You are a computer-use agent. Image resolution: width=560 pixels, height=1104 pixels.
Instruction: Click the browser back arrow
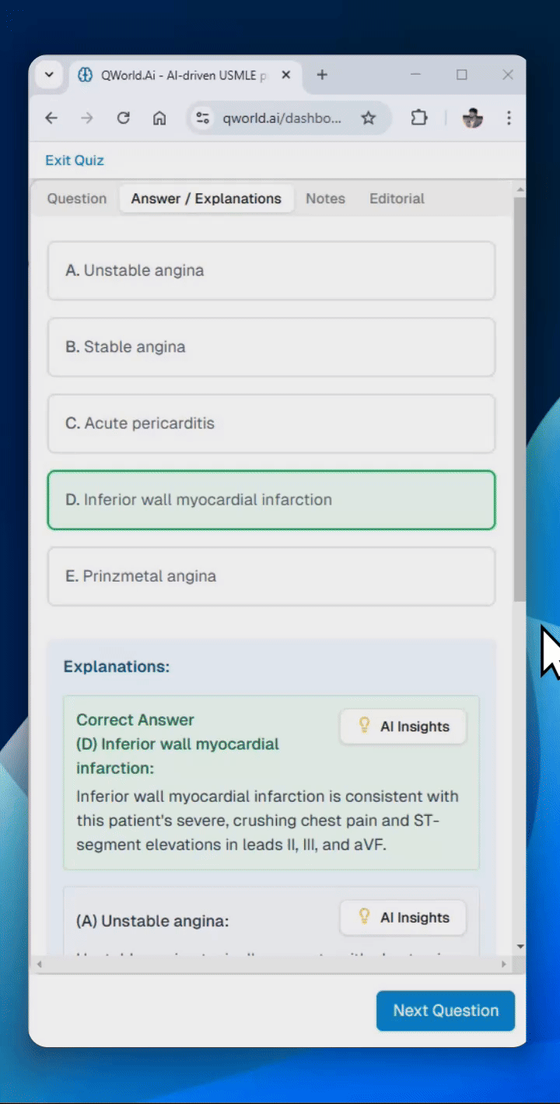click(x=51, y=118)
